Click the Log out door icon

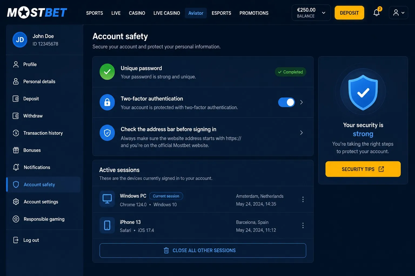(16, 240)
